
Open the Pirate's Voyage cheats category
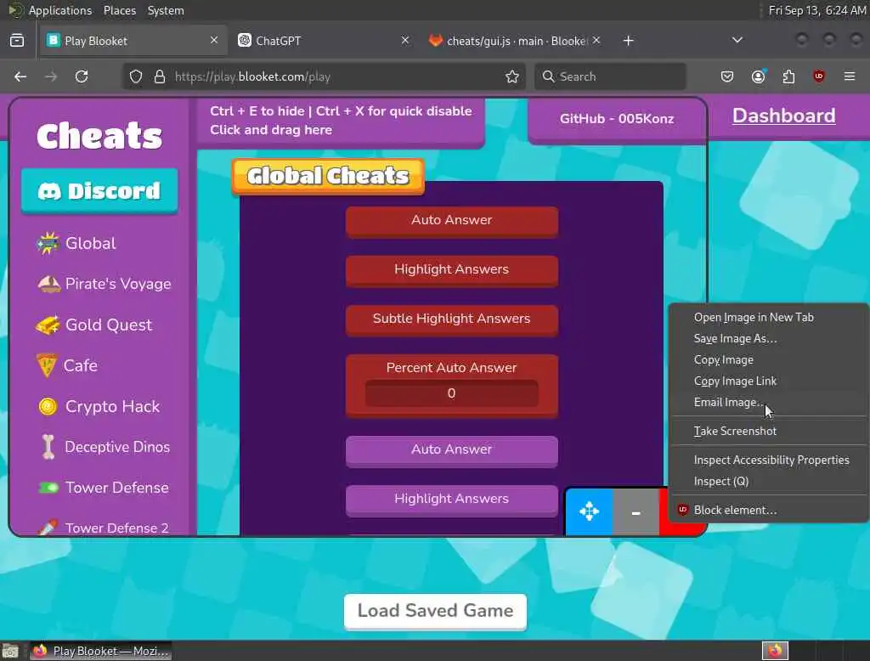(x=104, y=284)
